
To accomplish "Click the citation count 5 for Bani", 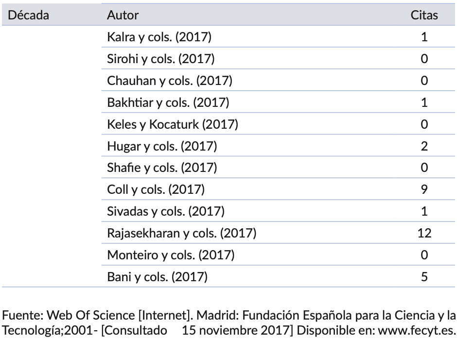I will 424,277.
